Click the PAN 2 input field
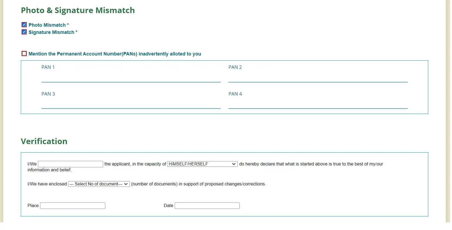The height and width of the screenshot is (230, 452). pos(318,77)
